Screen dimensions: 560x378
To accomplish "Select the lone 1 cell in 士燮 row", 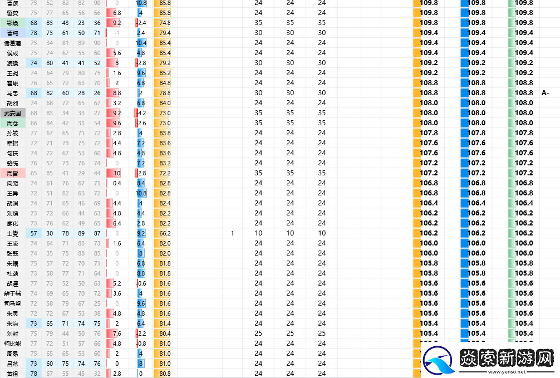I will [x=232, y=233].
